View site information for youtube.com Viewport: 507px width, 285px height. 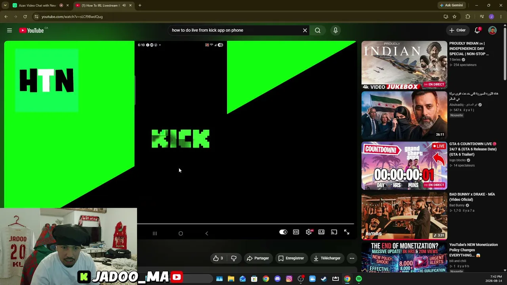point(36,17)
